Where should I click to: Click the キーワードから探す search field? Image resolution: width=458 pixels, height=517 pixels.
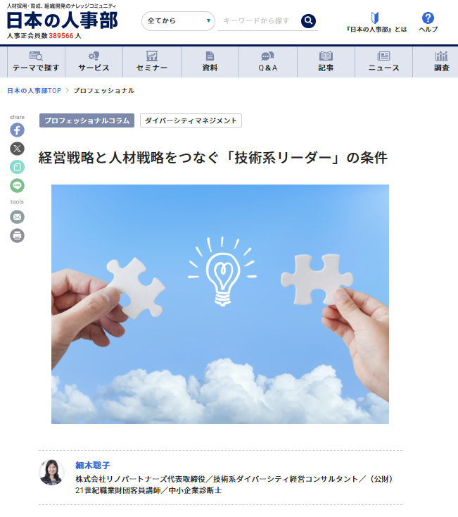pos(259,20)
